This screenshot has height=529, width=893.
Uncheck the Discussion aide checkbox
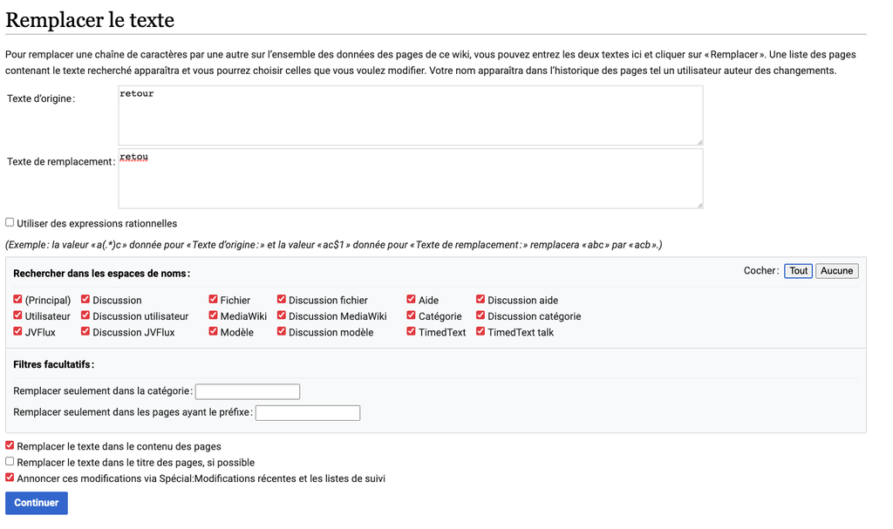click(481, 300)
